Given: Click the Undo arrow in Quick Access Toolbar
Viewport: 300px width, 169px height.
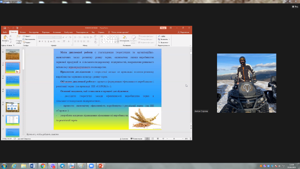Looking at the screenshot, I should pyautogui.click(x=8, y=28).
